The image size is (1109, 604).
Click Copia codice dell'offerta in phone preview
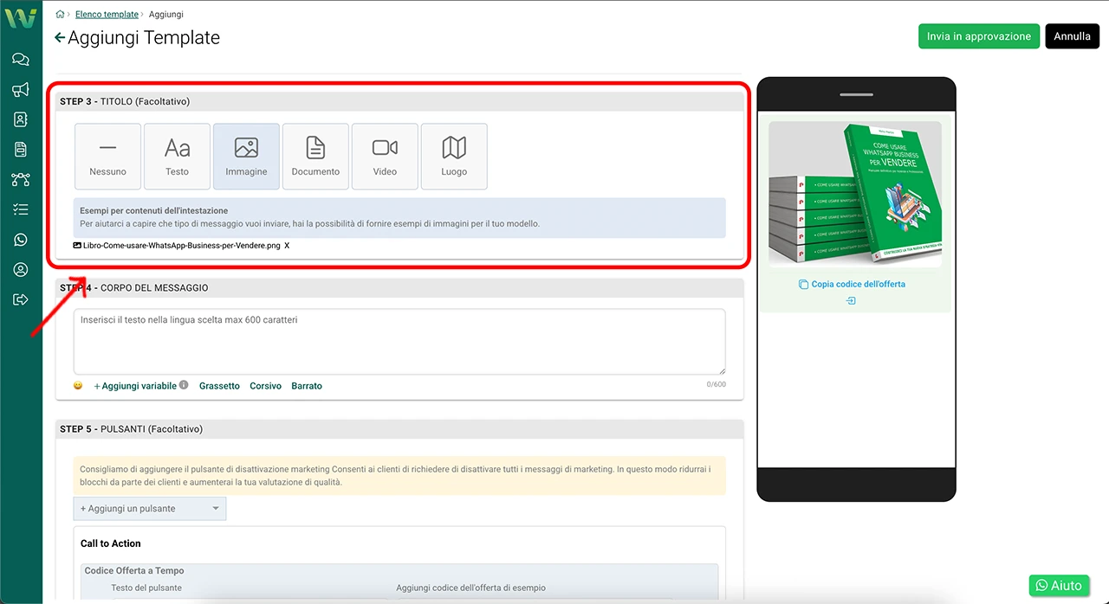click(859, 284)
